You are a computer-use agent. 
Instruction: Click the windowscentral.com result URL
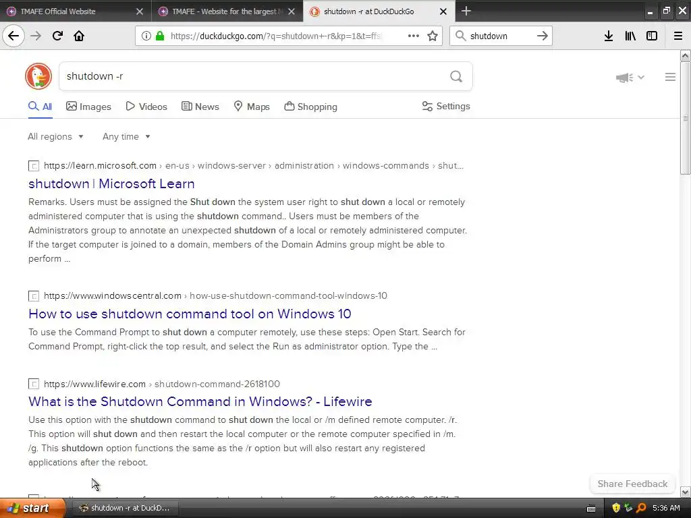(215, 295)
